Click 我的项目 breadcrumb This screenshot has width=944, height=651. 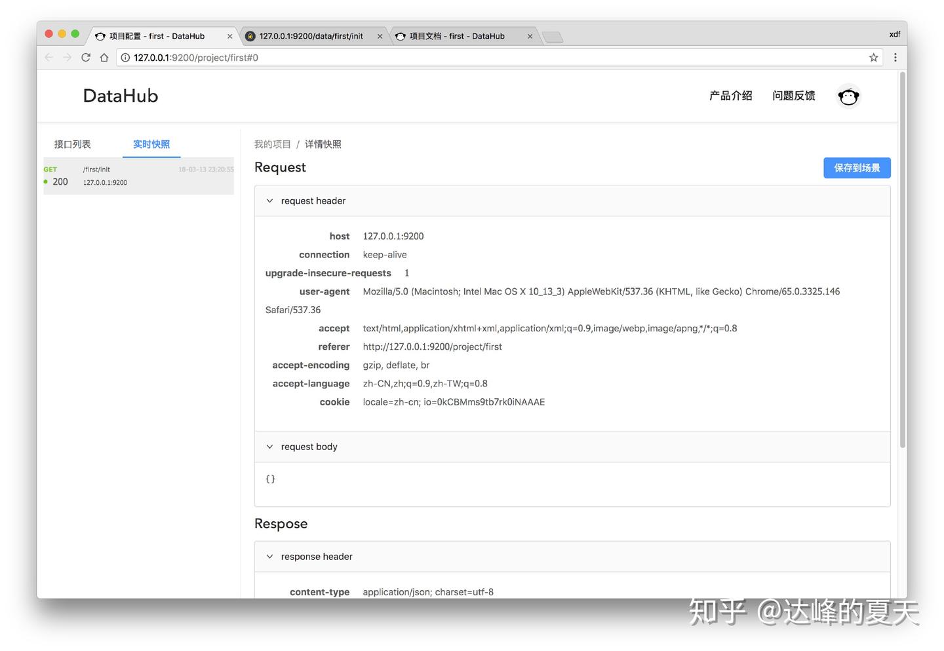273,144
